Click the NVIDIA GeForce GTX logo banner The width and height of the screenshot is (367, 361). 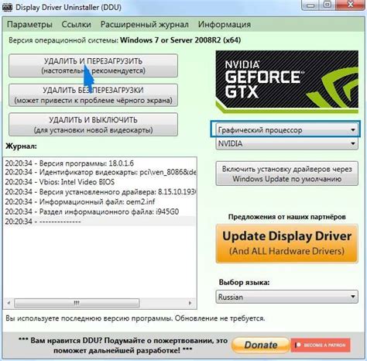pos(286,81)
